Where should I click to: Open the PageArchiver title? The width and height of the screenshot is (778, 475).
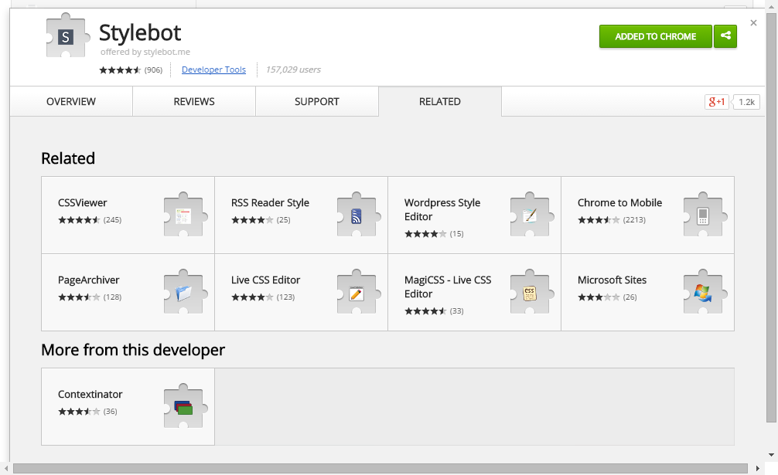point(89,280)
